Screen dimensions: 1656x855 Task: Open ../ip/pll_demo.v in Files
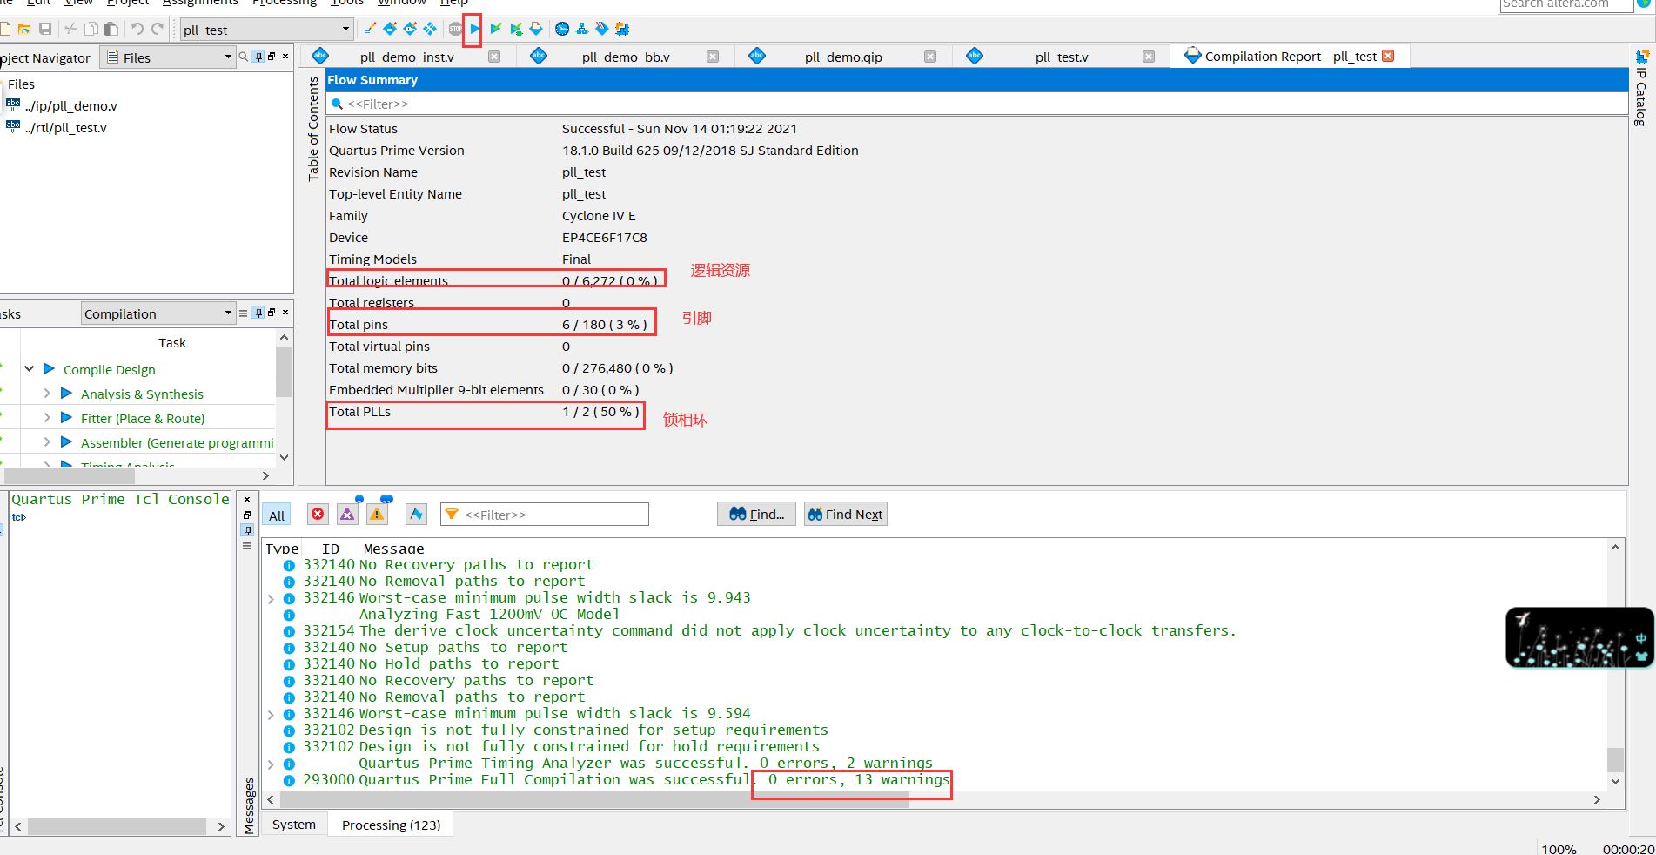click(x=71, y=106)
